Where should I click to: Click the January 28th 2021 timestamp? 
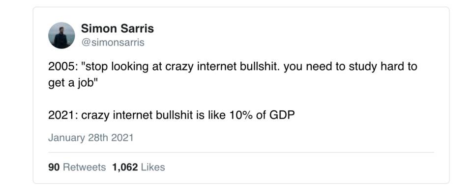pos(90,138)
